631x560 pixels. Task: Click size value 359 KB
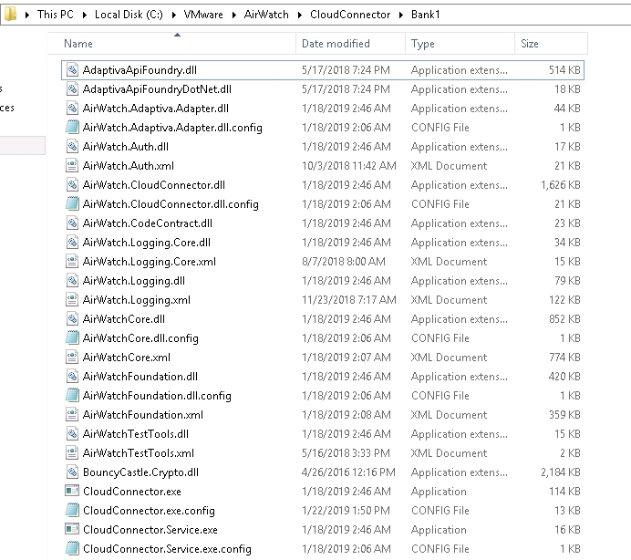point(564,415)
